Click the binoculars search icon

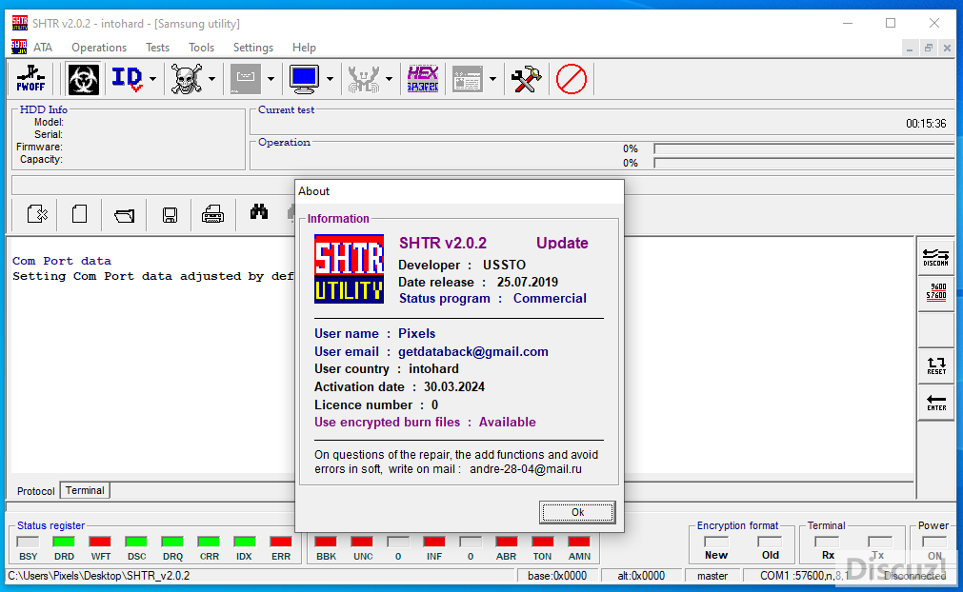point(259,213)
